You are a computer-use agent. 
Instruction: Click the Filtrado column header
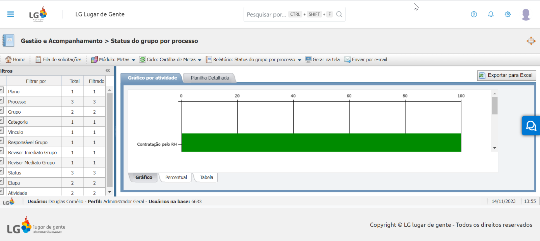[x=97, y=81]
